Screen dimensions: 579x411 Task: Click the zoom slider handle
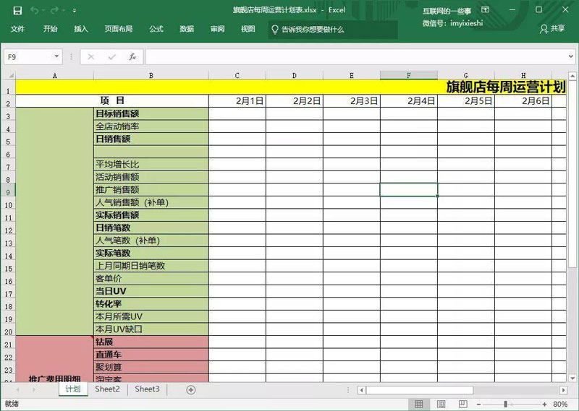click(x=505, y=404)
